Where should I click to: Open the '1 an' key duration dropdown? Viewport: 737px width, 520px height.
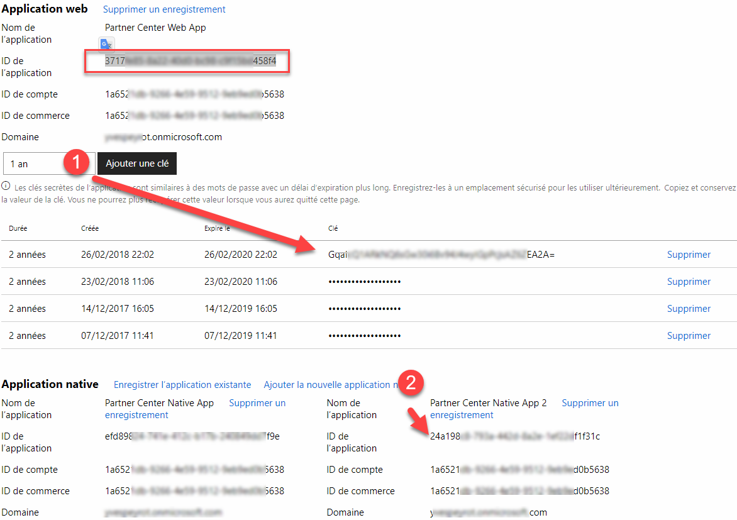[x=49, y=163]
